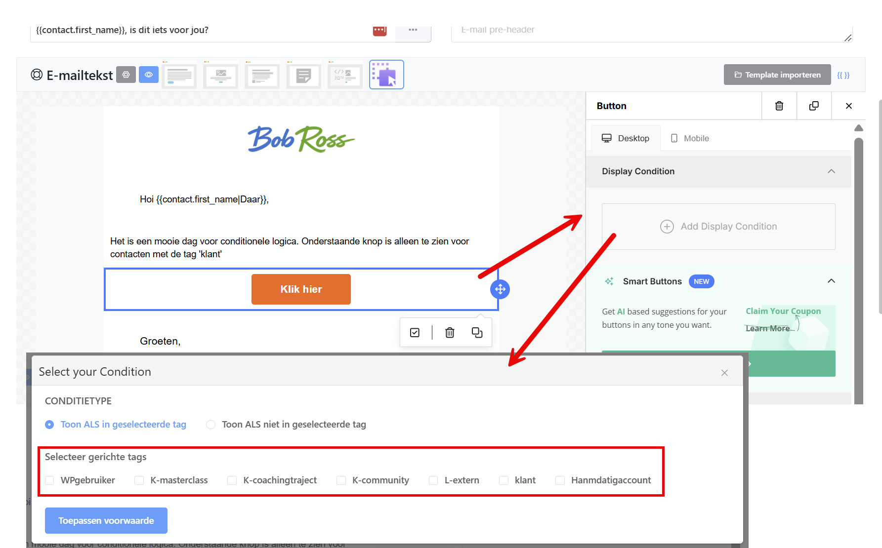Open the three-dots menu in subject field
Image resolution: width=882 pixels, height=548 pixels.
pyautogui.click(x=413, y=30)
